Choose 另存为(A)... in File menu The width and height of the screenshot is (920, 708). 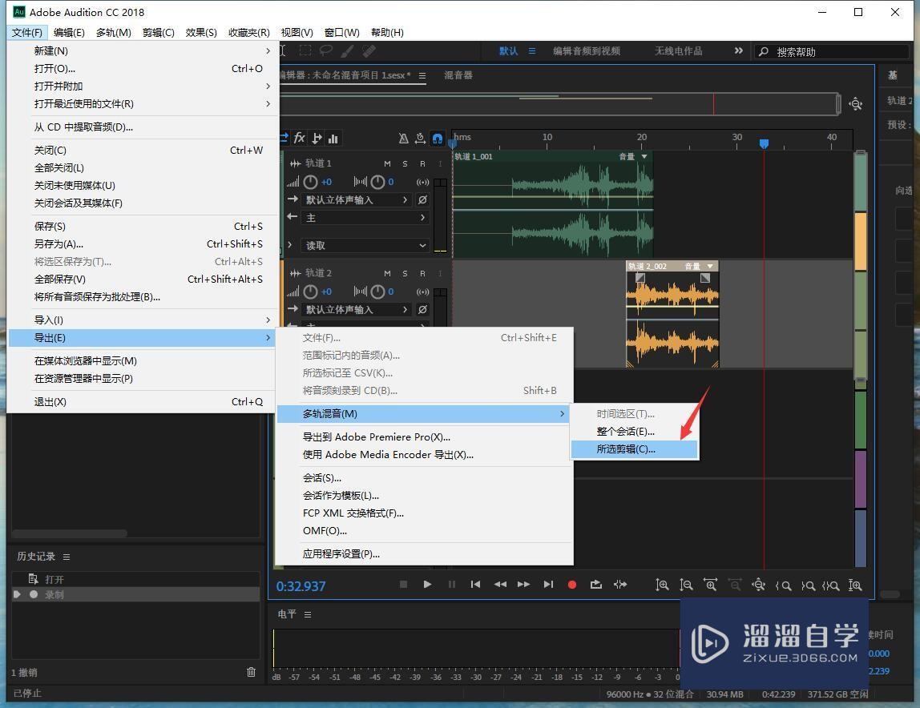tap(142, 244)
